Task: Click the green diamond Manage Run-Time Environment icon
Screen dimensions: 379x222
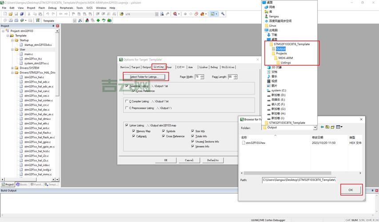Action: click(98, 20)
